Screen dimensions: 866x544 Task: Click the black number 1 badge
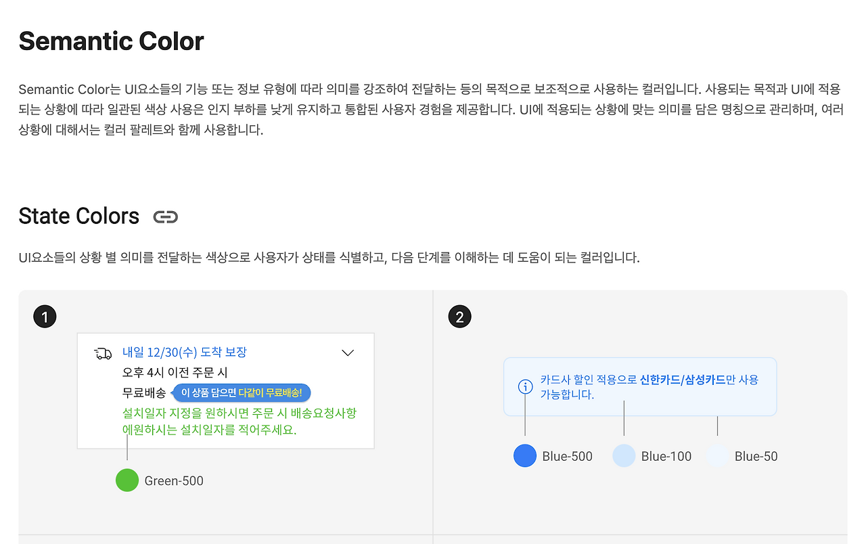pyautogui.click(x=45, y=316)
